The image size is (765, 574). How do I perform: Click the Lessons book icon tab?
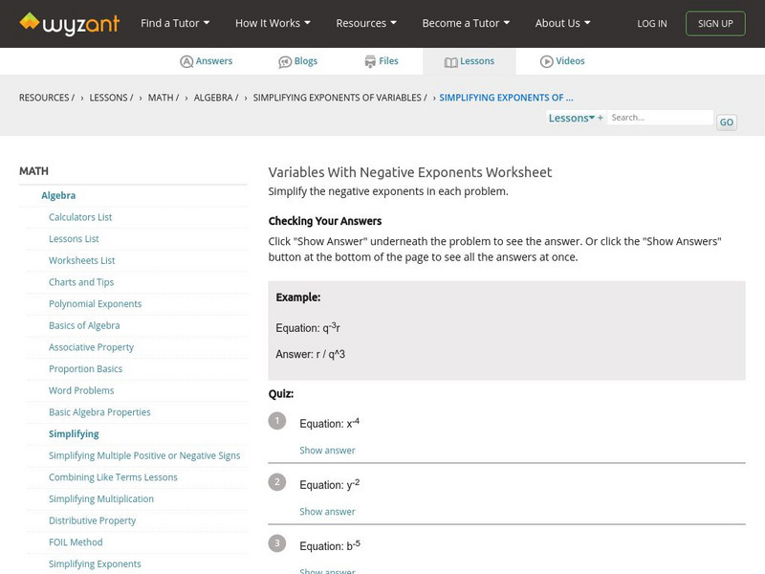(451, 61)
